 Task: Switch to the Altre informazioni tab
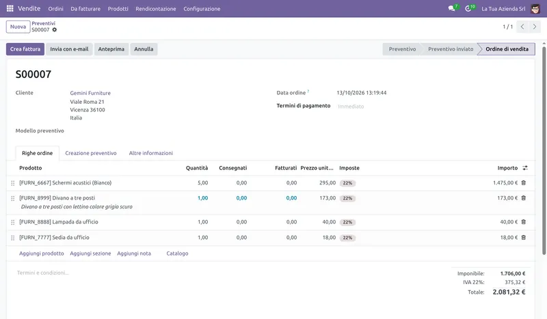(150, 153)
